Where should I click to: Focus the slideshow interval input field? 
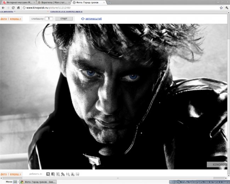[49, 18]
